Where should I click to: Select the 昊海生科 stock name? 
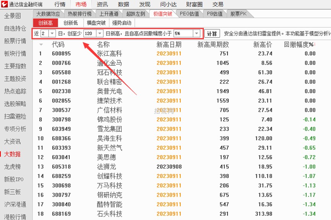click(x=109, y=138)
